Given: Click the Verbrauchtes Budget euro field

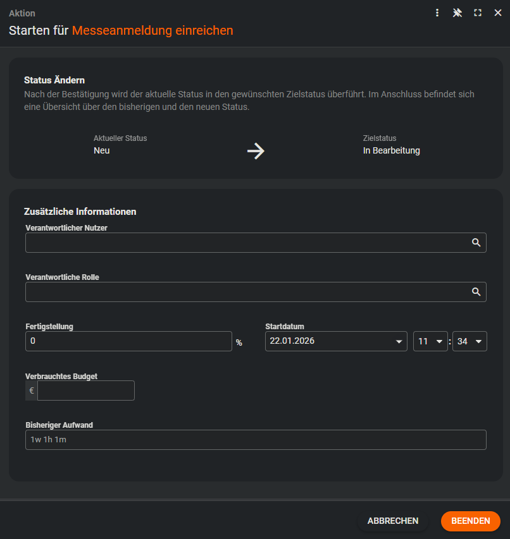Looking at the screenshot, I should (x=86, y=391).
